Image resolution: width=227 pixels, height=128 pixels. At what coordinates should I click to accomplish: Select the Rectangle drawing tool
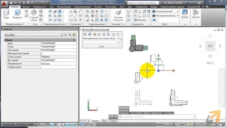pyautogui.click(x=75, y=20)
